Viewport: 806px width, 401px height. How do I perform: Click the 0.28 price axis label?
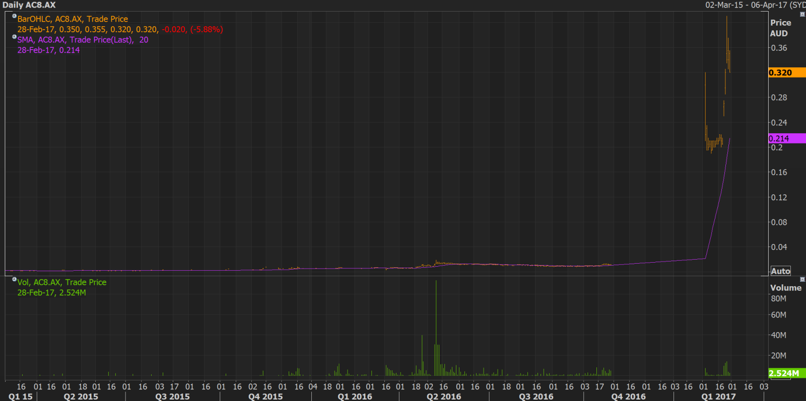(x=779, y=98)
